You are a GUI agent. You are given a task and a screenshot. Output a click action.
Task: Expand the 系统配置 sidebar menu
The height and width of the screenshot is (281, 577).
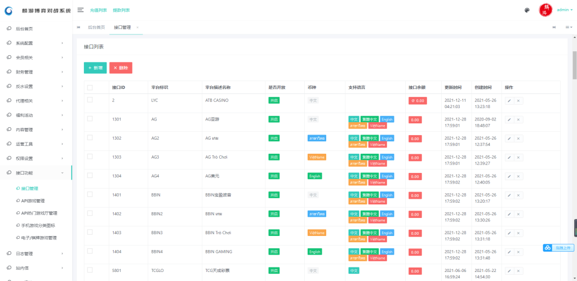(36, 43)
